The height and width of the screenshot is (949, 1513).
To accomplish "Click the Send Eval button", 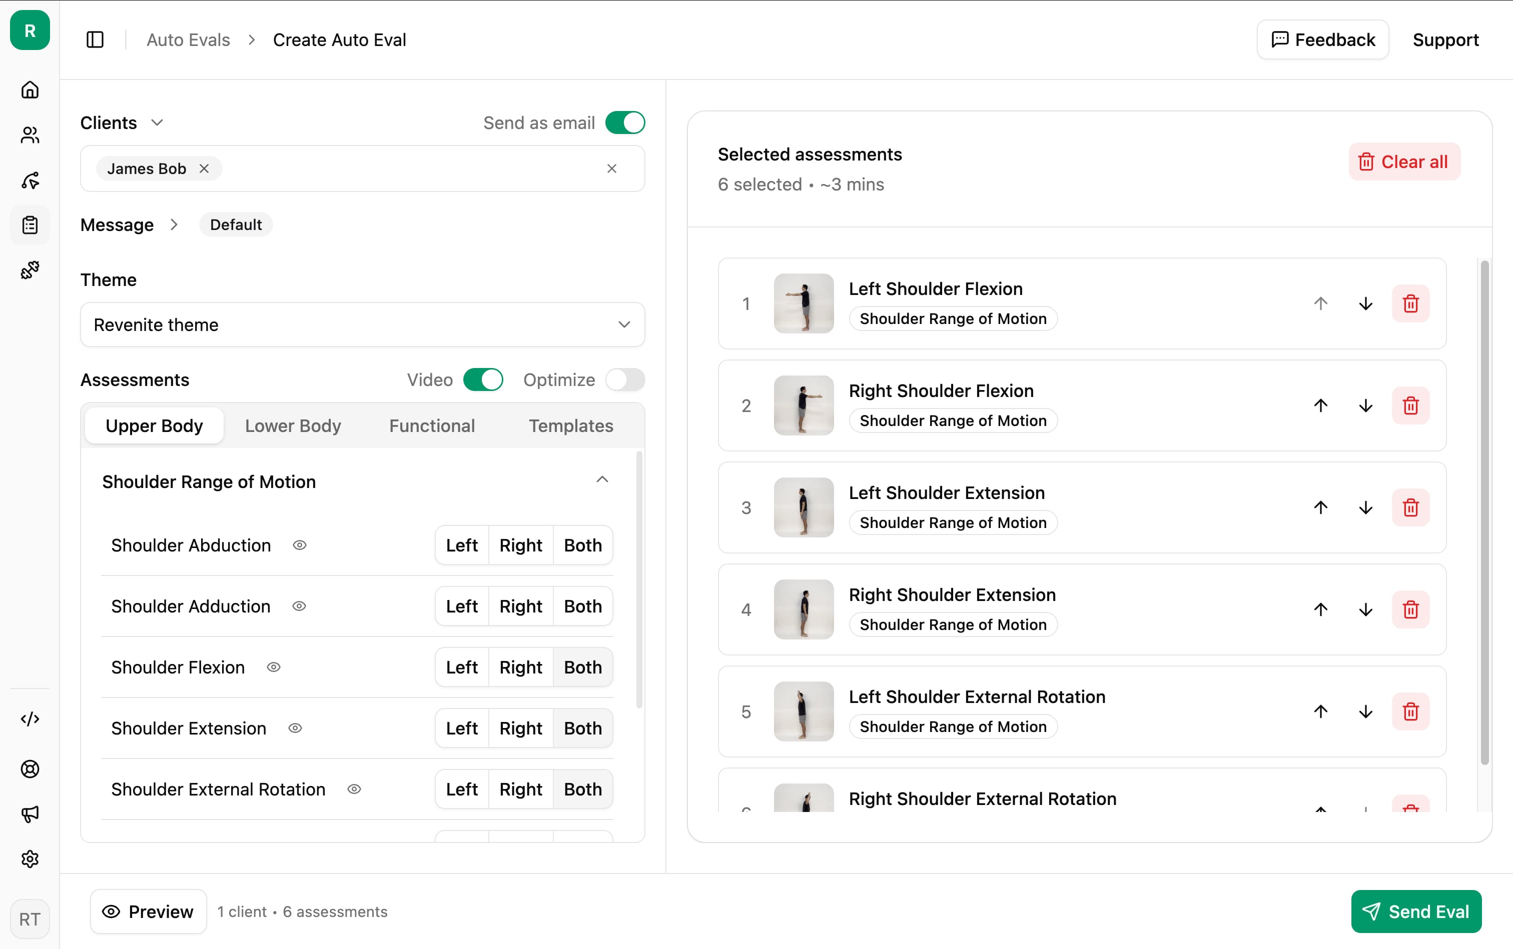I will [x=1416, y=911].
